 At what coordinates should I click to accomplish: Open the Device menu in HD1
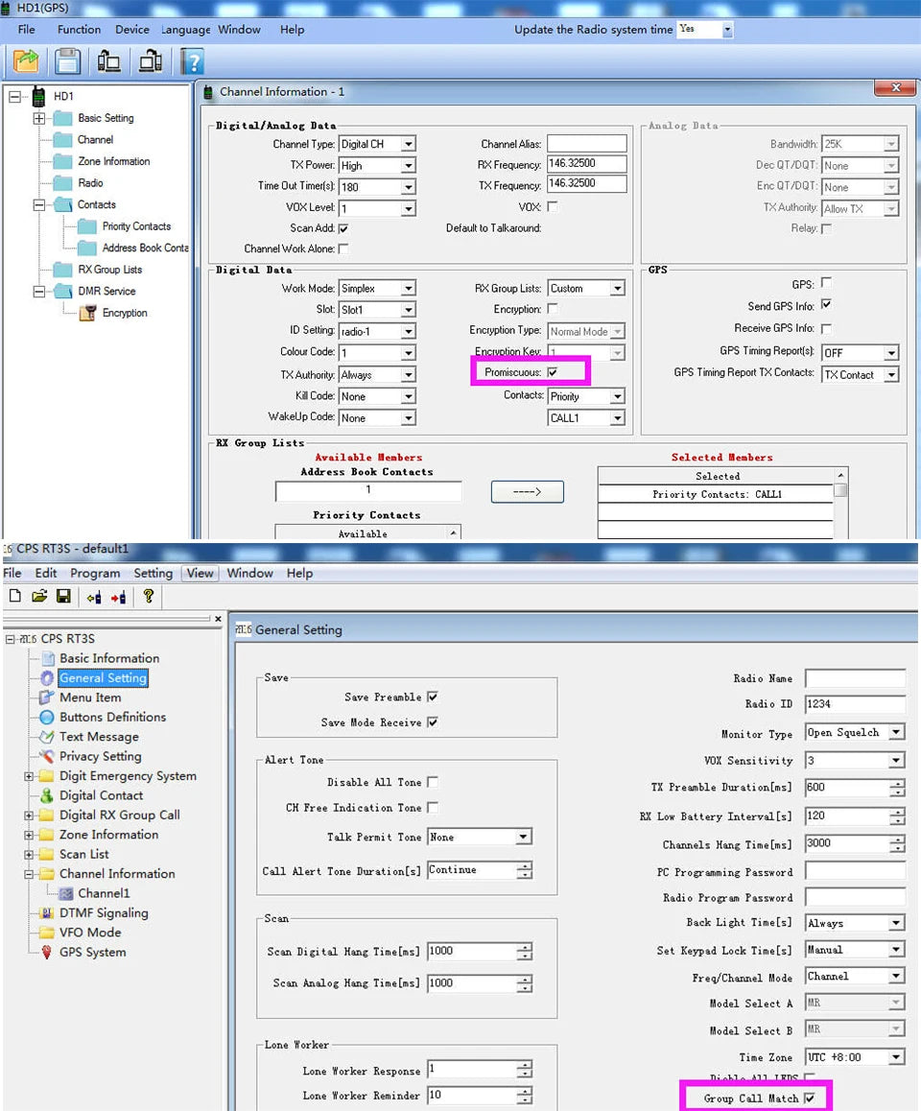click(x=132, y=30)
